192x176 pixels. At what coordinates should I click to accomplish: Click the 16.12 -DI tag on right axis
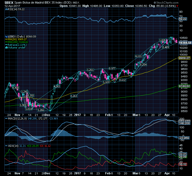[x=183, y=164]
